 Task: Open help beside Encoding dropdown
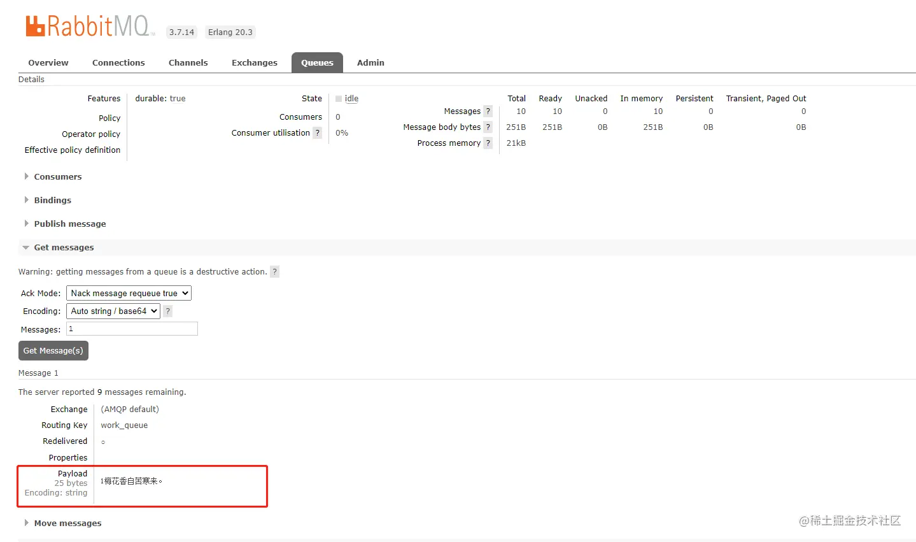click(x=167, y=311)
